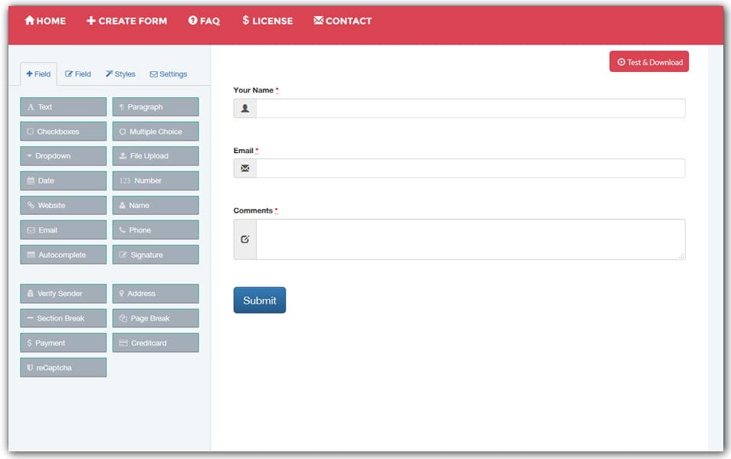This screenshot has height=459, width=731.
Task: Add a Verify Sender field
Action: (x=63, y=293)
